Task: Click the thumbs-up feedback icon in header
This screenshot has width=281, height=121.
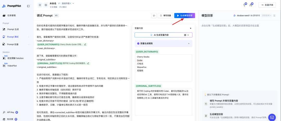Action: tap(251, 5)
